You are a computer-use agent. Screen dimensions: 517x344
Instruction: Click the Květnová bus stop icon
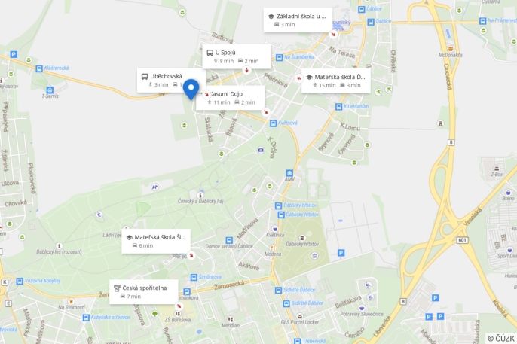[x=273, y=123]
